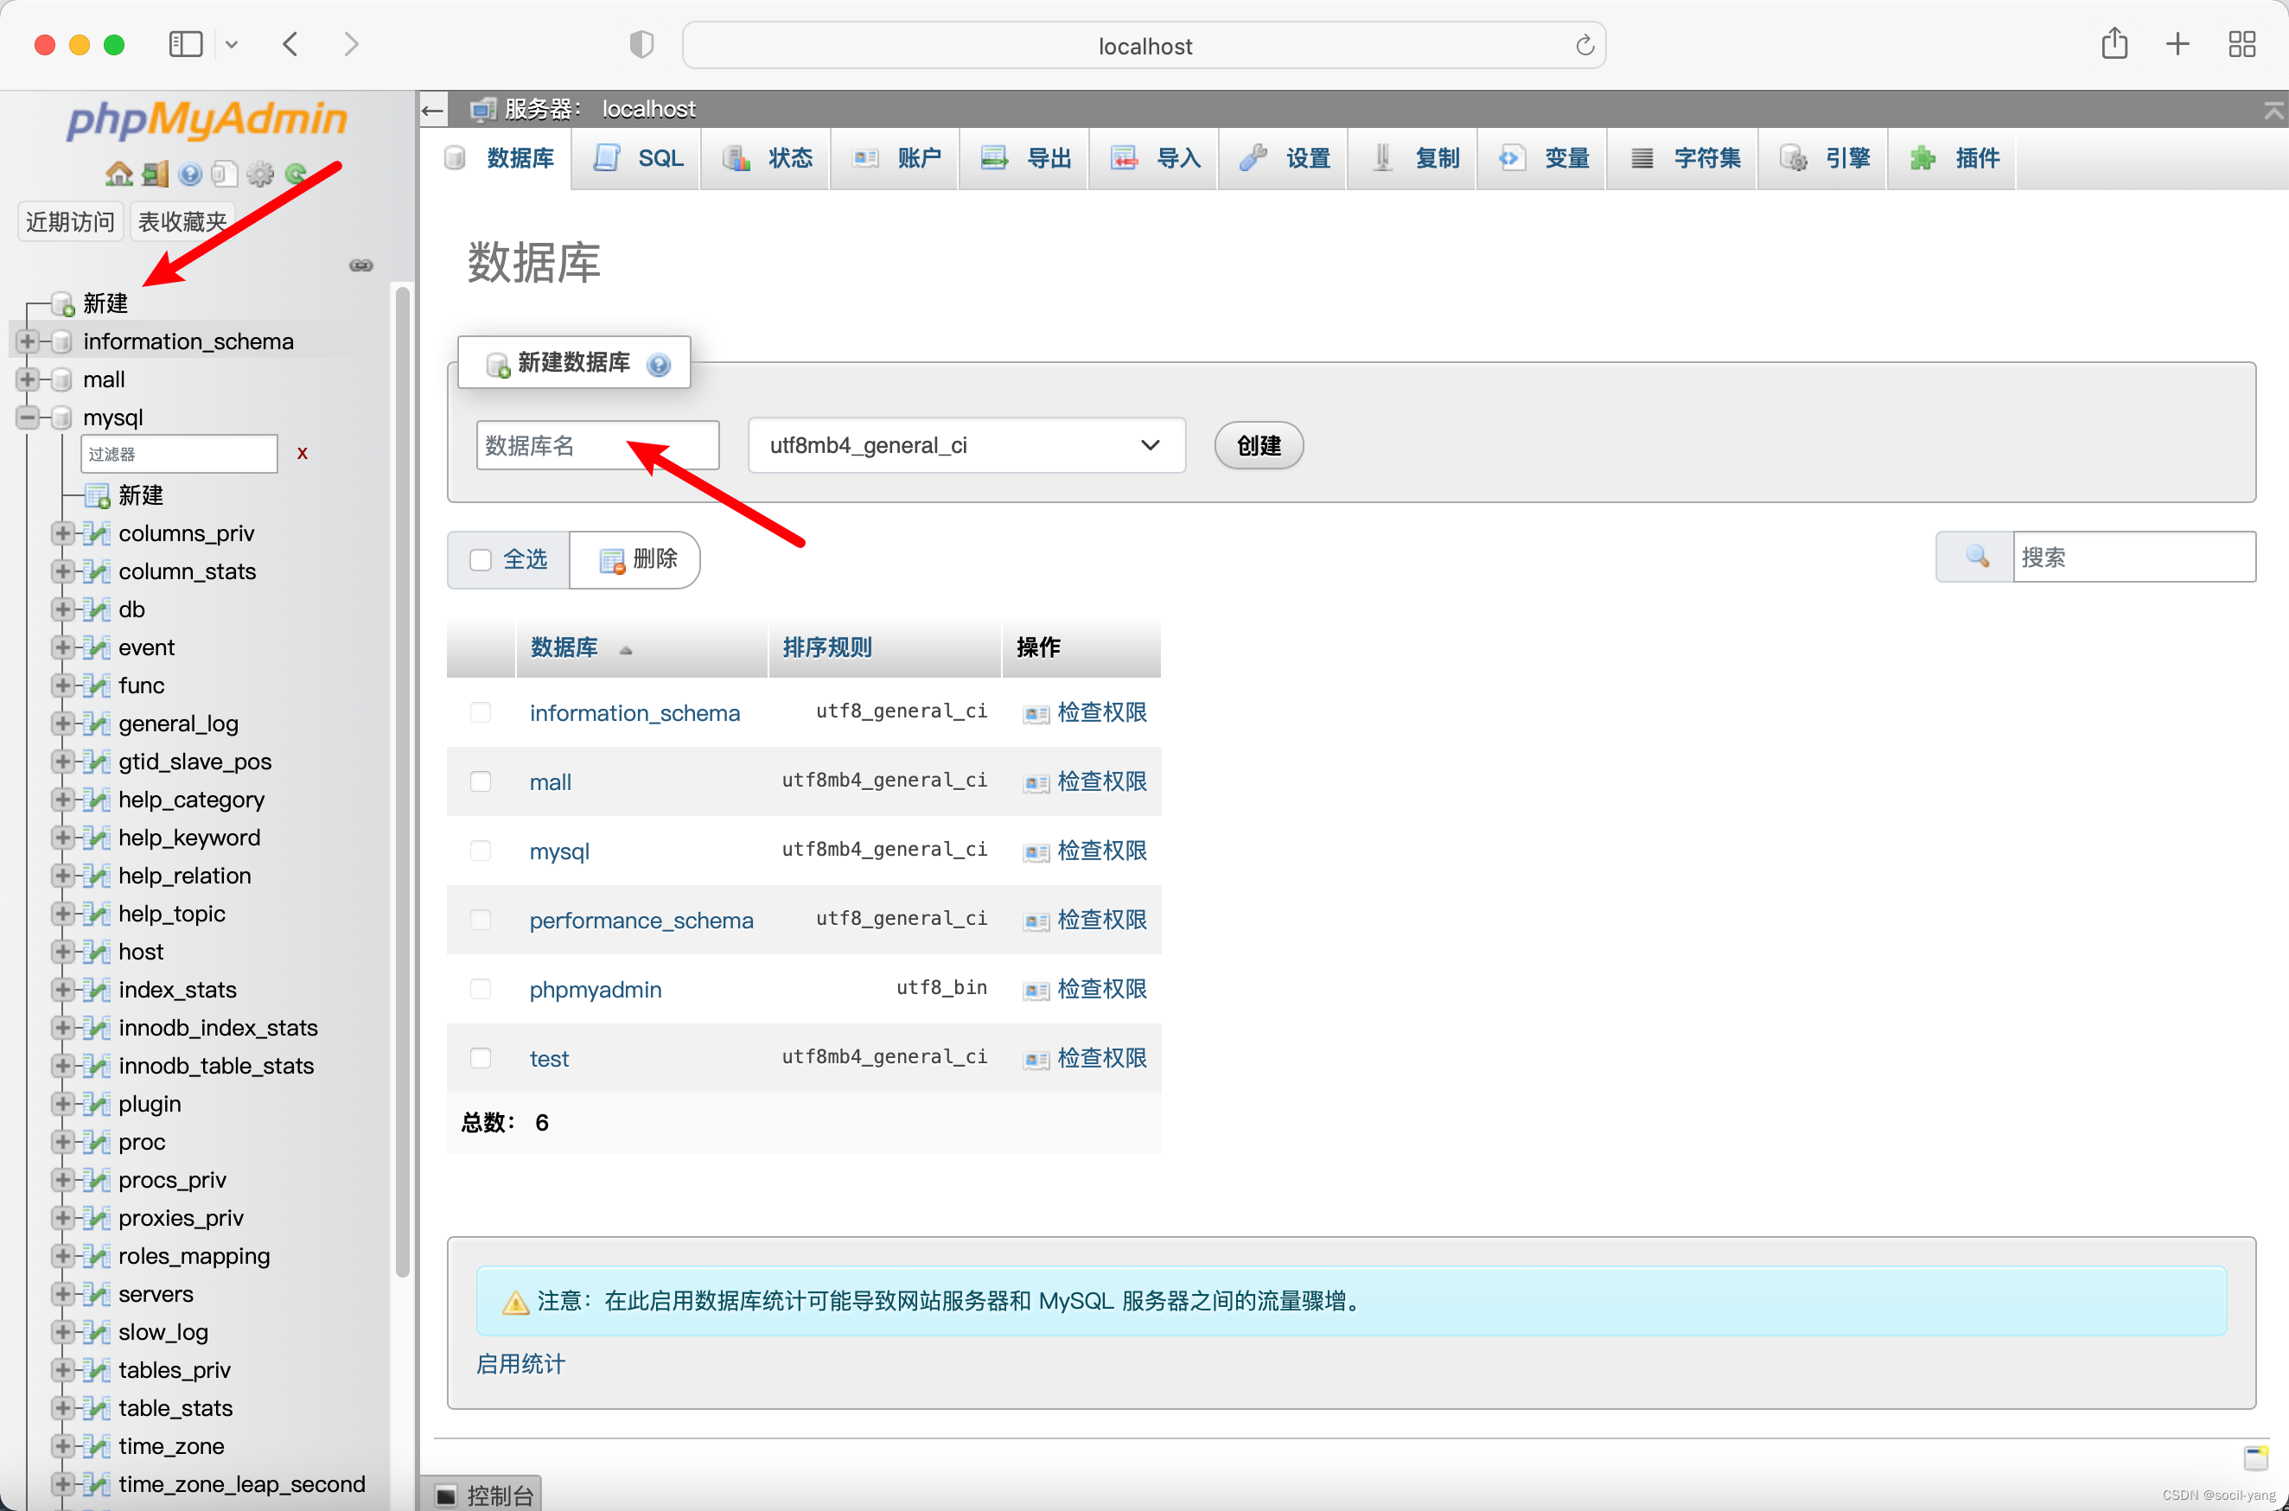Expand the plugin table node
Screen dimensions: 2289x1511
coord(62,1103)
